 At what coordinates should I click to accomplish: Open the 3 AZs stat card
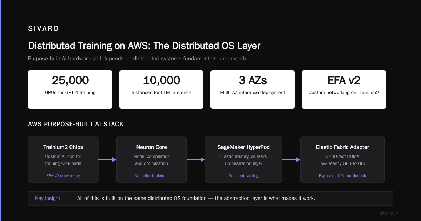[x=253, y=89]
